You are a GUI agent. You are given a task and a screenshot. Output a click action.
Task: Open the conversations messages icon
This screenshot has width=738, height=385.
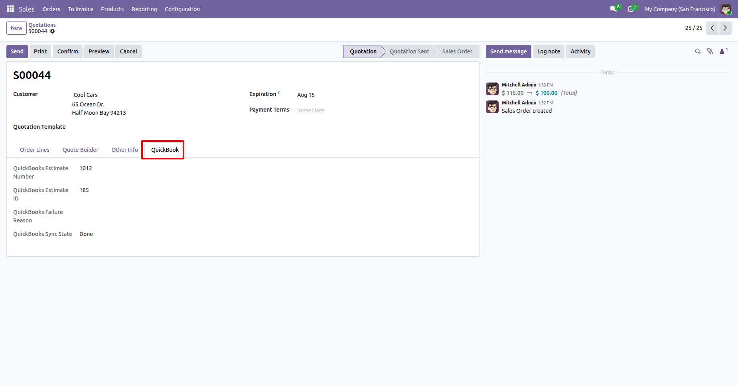(614, 9)
